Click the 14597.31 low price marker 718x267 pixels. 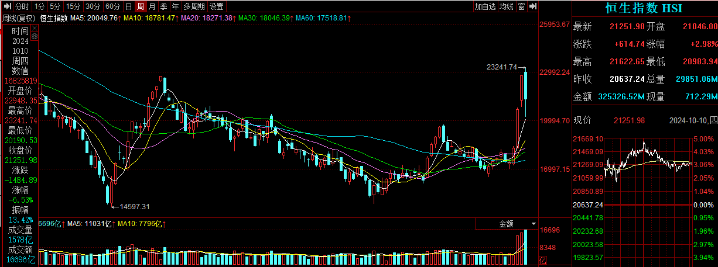point(135,206)
